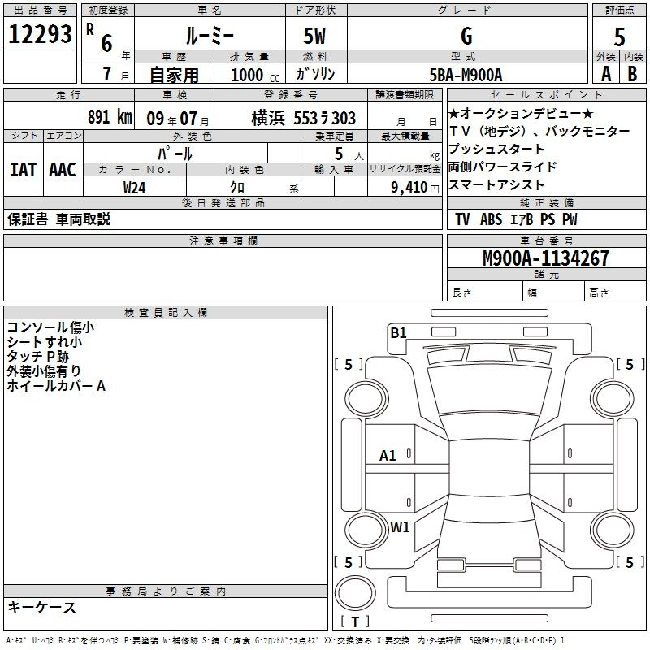
Task: Click the 走行 header
Action: pyautogui.click(x=69, y=94)
